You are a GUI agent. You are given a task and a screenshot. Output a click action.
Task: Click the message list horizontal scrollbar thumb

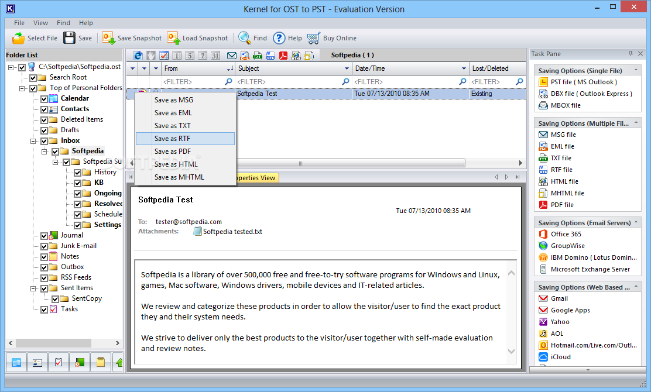tap(350, 163)
